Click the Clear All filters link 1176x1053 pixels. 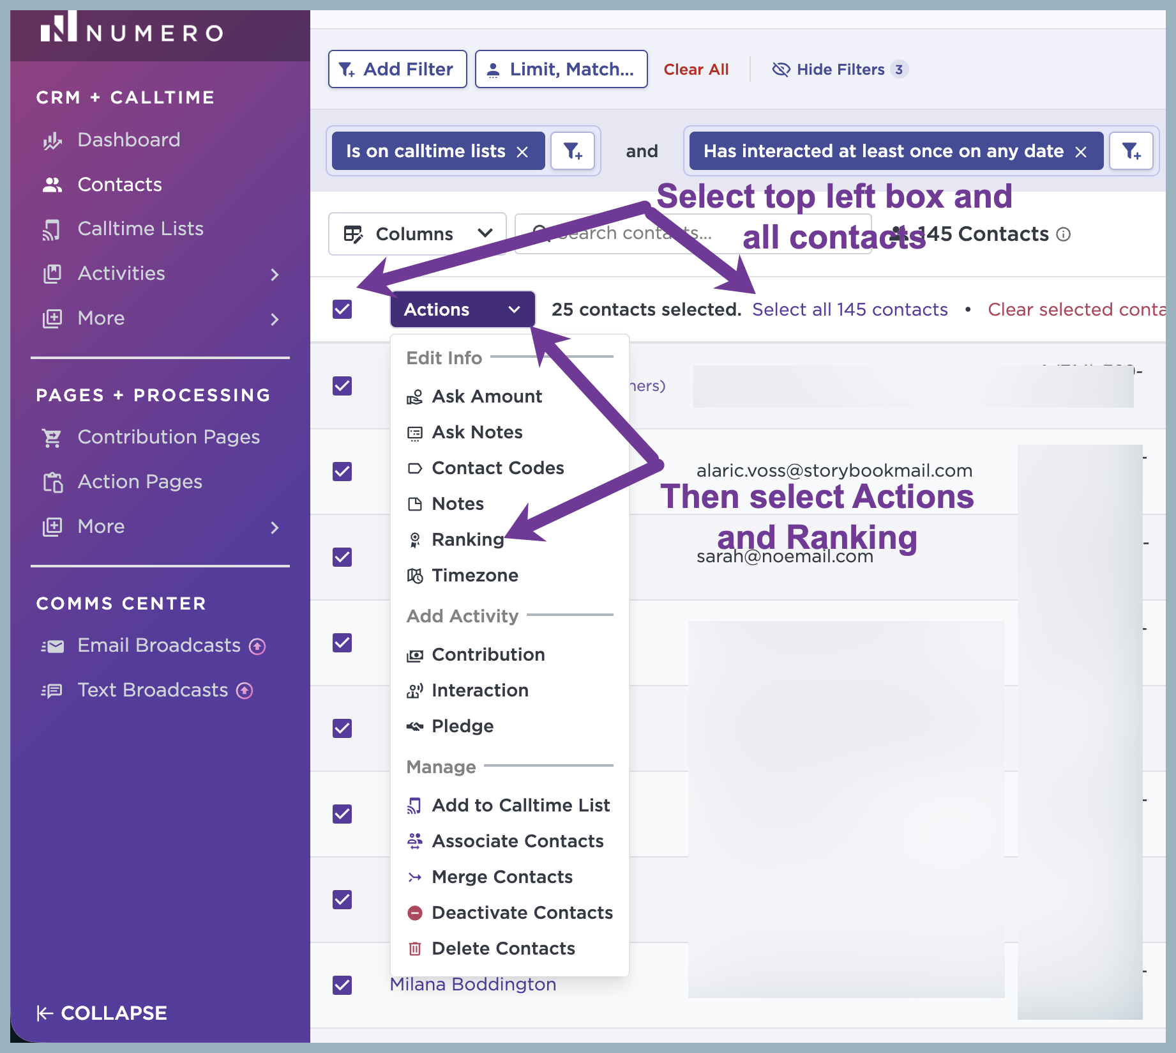tap(696, 70)
